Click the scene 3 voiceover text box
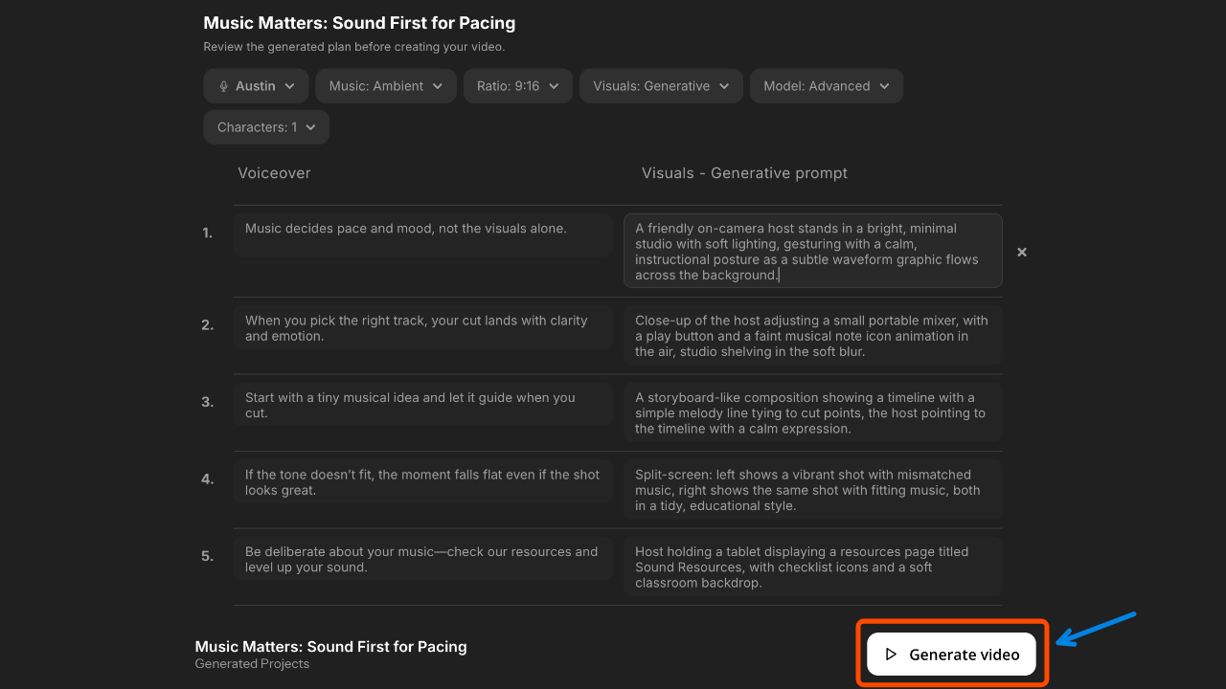The width and height of the screenshot is (1226, 689). click(x=422, y=405)
